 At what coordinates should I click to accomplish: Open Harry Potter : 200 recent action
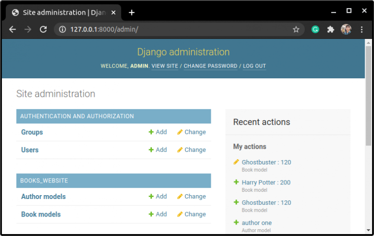(x=266, y=182)
